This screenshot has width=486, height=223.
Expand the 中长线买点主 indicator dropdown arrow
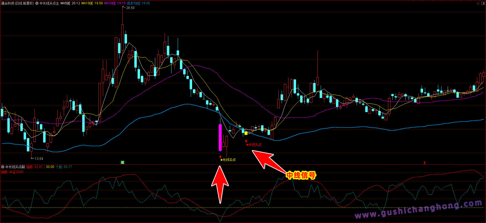pyautogui.click(x=37, y=4)
